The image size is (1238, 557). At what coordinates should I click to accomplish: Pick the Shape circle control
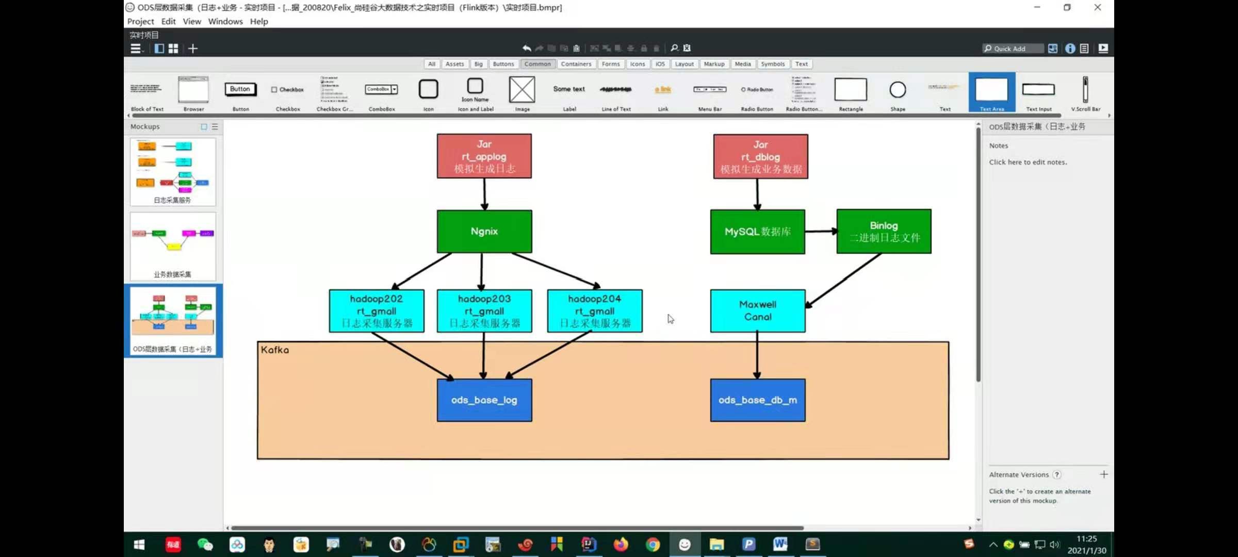(898, 93)
